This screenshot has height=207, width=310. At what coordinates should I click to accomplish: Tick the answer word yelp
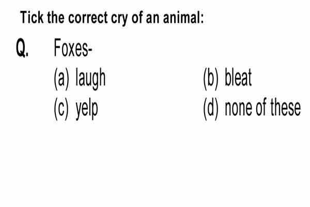87,110
